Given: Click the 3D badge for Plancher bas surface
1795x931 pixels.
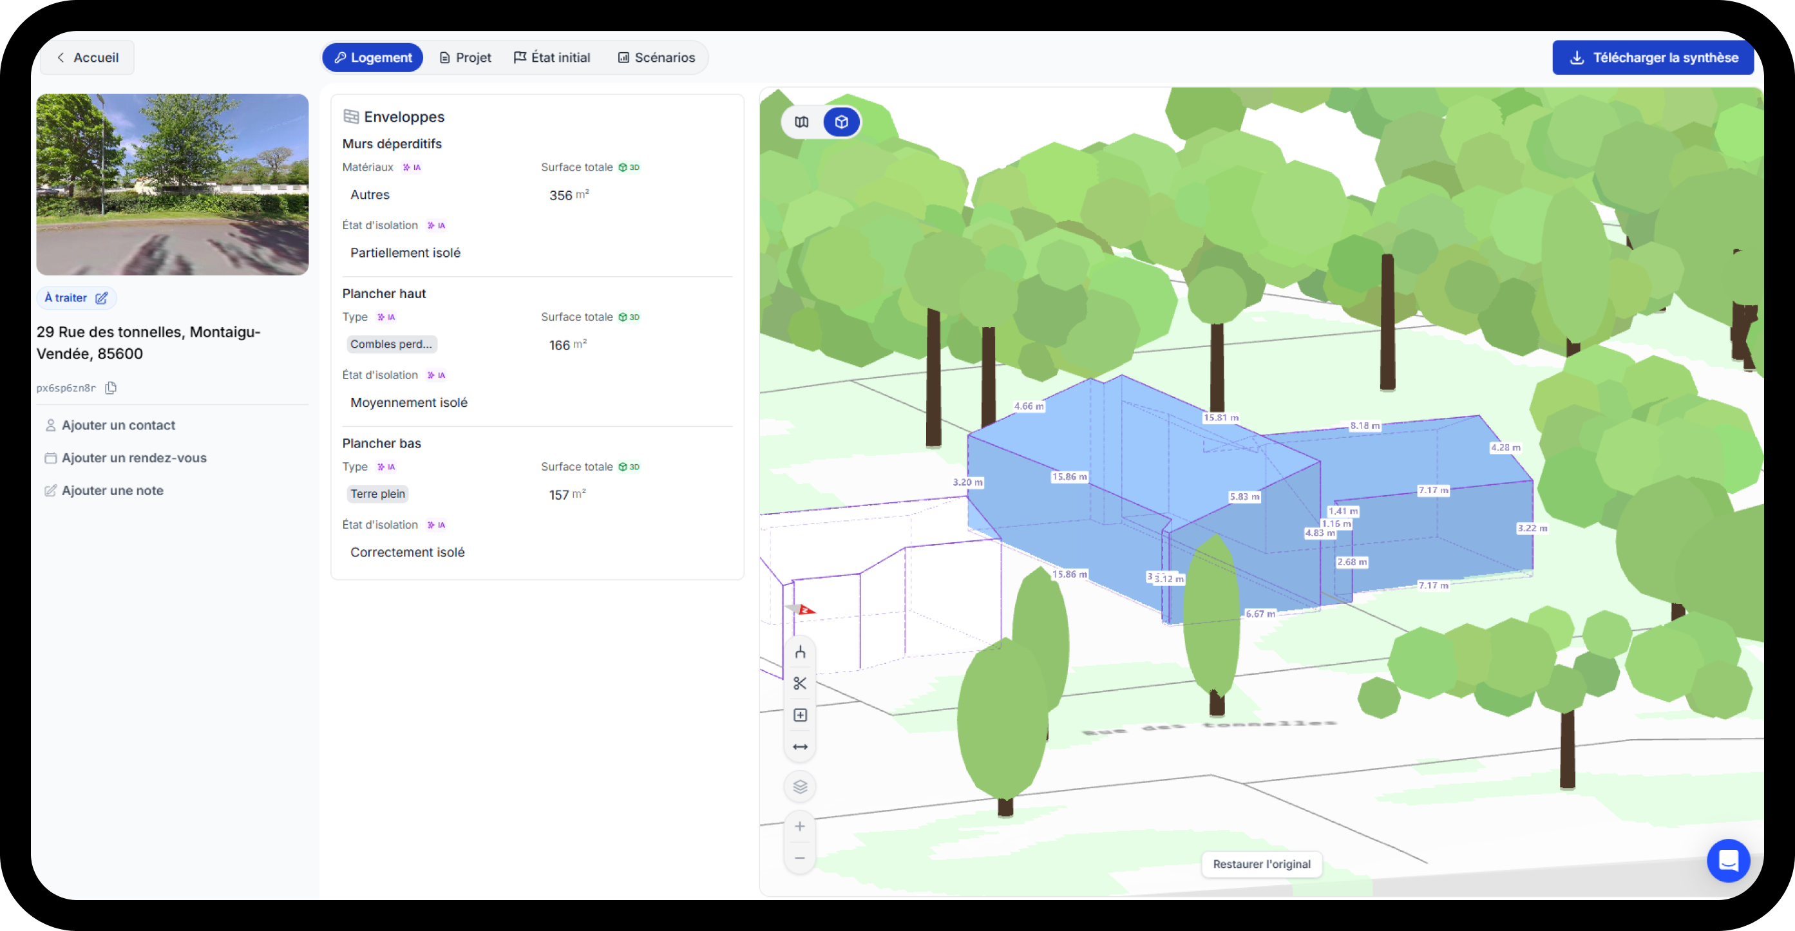Looking at the screenshot, I should (629, 467).
